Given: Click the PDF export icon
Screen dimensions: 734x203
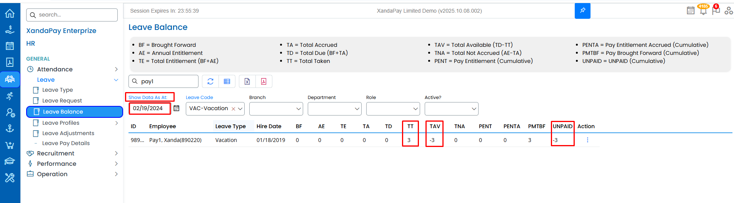Looking at the screenshot, I should [264, 81].
